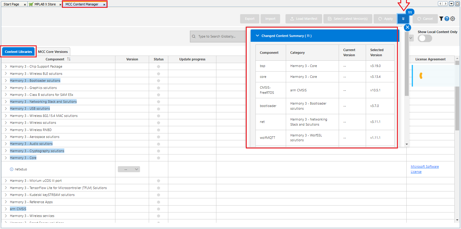Viewport: 461px width, 229px height.
Task: Close the Start Page tab
Action: 25,5
